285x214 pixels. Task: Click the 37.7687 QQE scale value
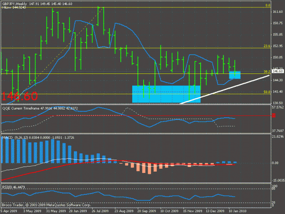[278, 131]
